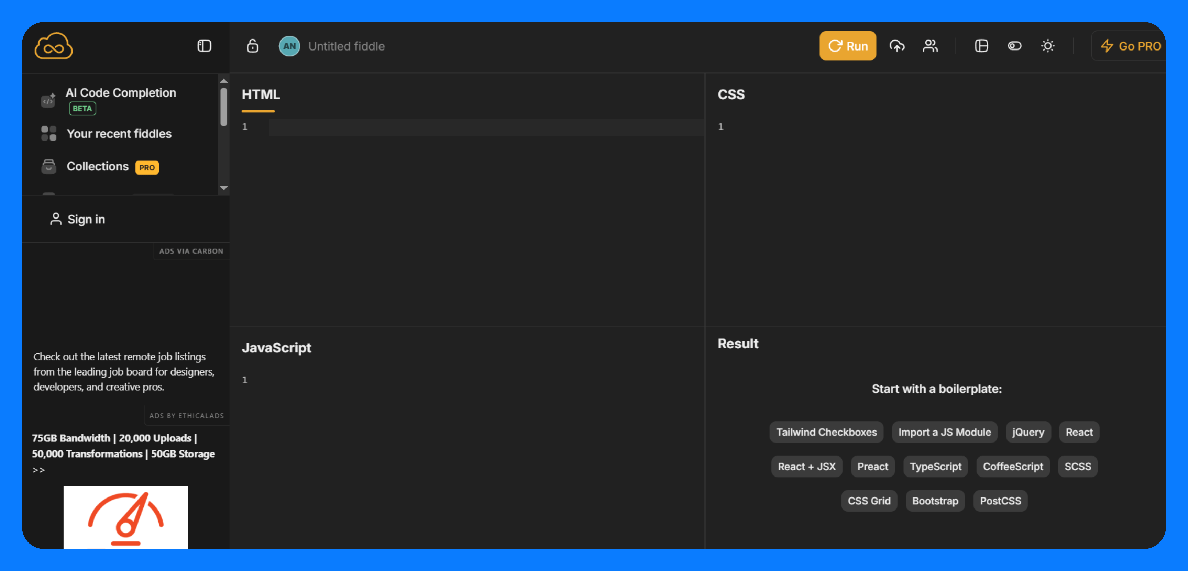Click the Untitled fiddle title field

click(346, 46)
